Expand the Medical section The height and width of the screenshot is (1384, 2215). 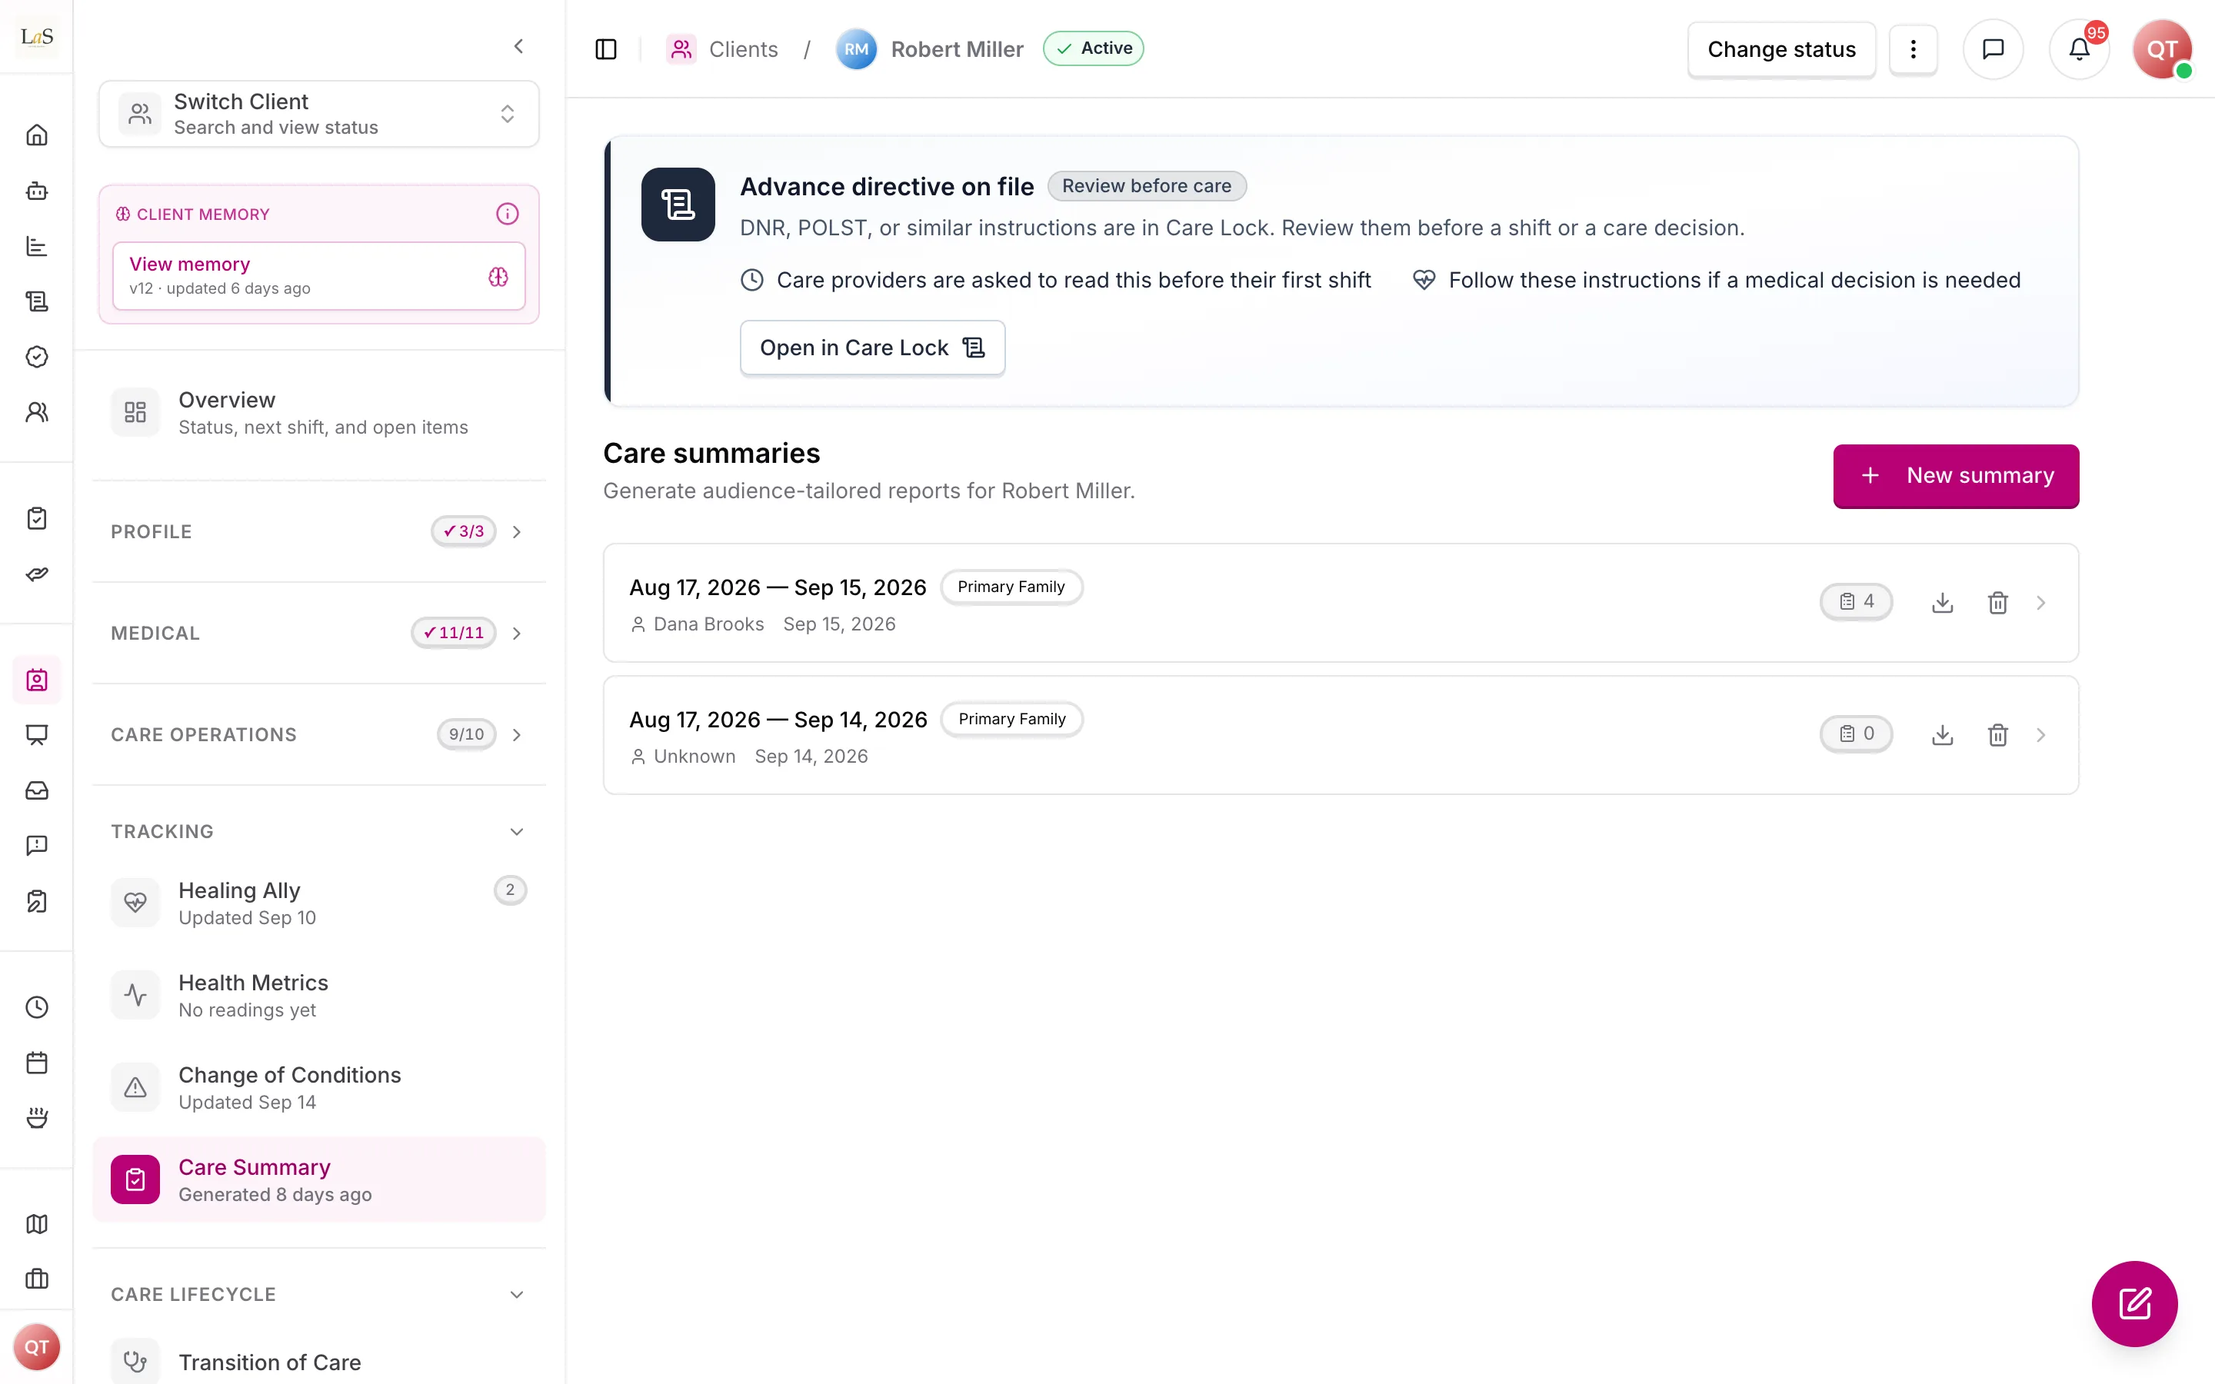(x=318, y=634)
